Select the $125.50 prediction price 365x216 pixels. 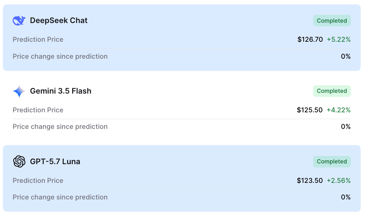pyautogui.click(x=309, y=110)
